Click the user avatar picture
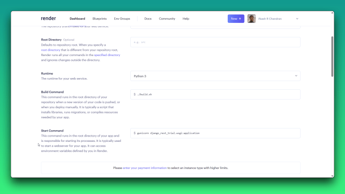 (x=251, y=19)
